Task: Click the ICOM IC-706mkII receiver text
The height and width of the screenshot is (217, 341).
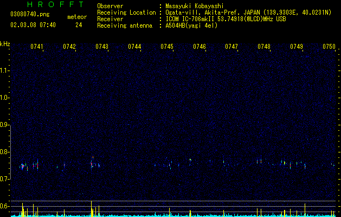Action: [226, 19]
